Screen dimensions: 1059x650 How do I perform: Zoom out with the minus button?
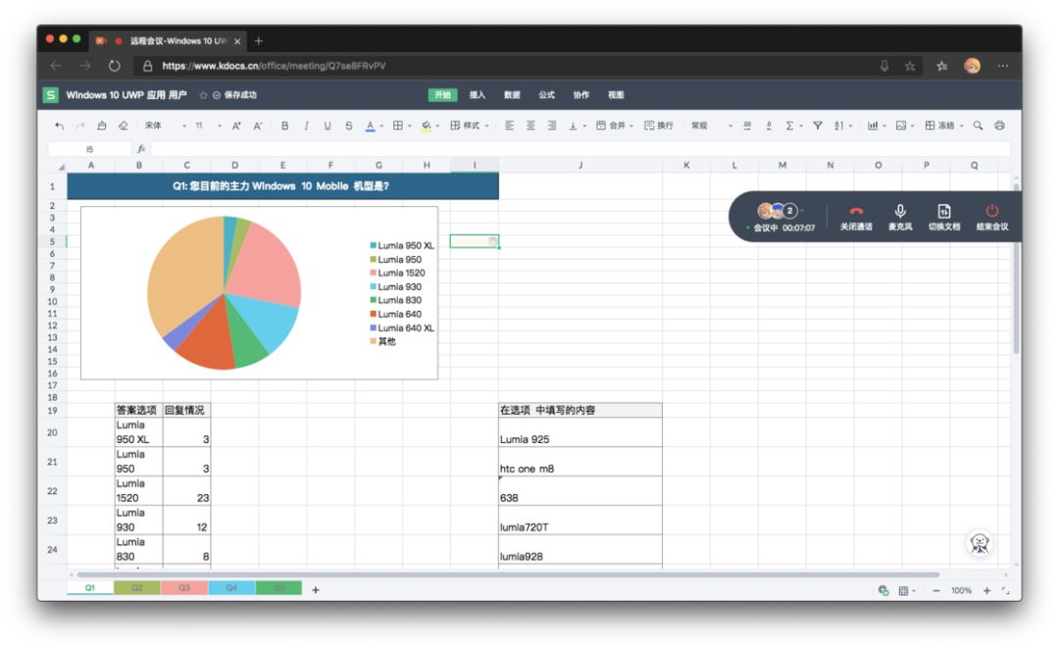coord(936,590)
